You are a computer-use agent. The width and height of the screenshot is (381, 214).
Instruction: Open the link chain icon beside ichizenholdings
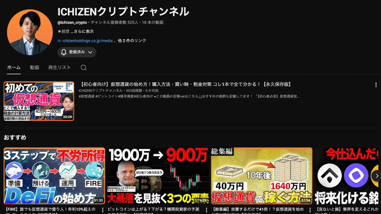[60, 41]
